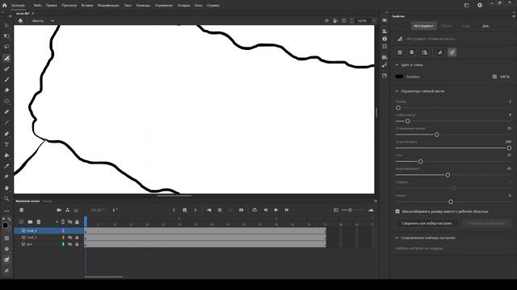The image size is (517, 290).
Task: Switch to the Док properties tab
Action: click(485, 26)
